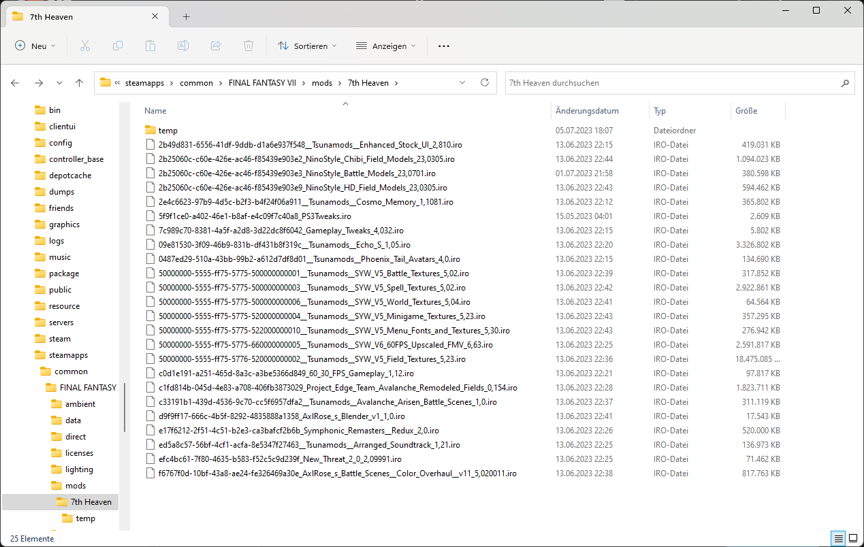Select SYW_V5_Battle_Textures iro file
The image size is (864, 547).
(x=313, y=273)
